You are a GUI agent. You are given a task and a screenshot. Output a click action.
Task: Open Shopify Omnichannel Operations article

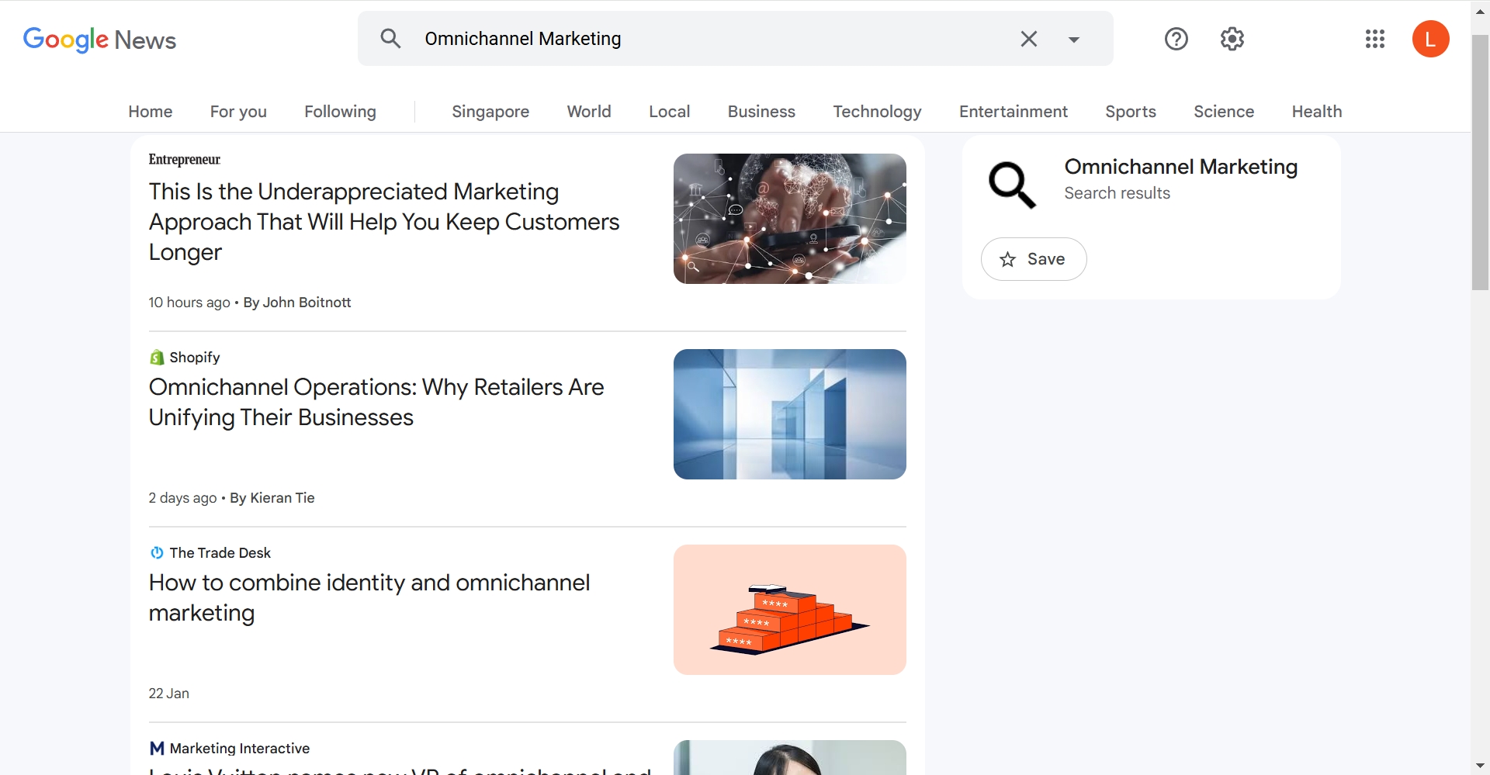(376, 402)
